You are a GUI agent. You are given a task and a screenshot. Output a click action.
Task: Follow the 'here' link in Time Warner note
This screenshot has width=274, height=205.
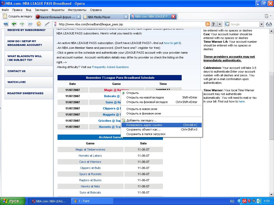(x=242, y=101)
